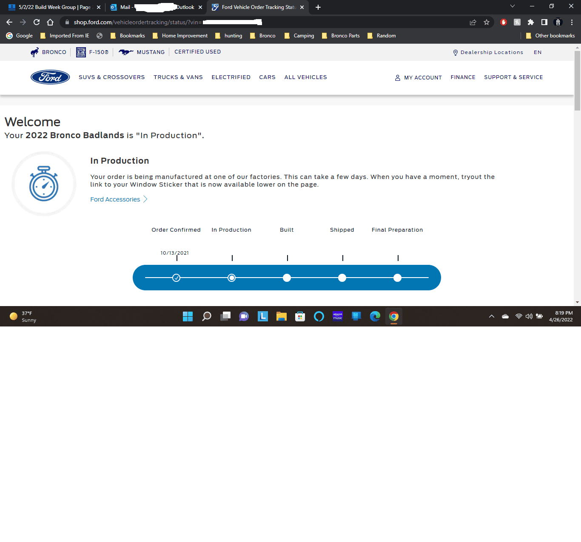Click the Bronco horse brand icon

[x=34, y=52]
